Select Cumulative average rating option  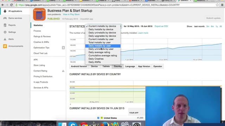click(103, 56)
